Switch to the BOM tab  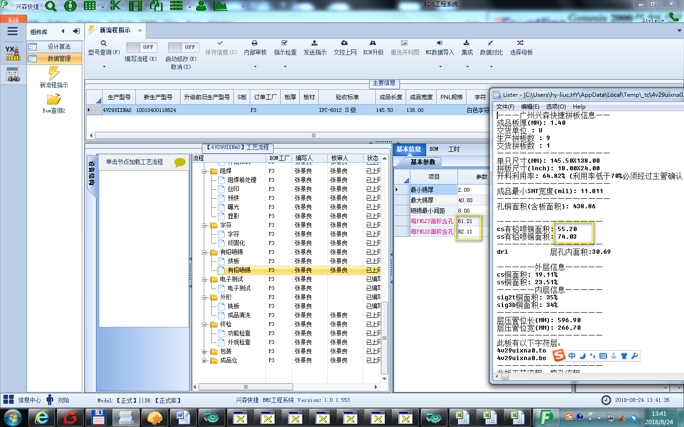[434, 149]
